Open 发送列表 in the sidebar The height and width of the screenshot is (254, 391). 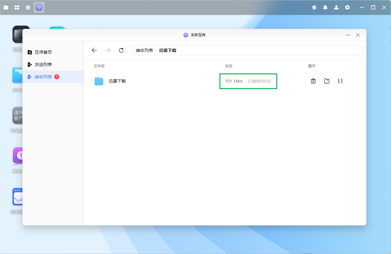pyautogui.click(x=53, y=64)
